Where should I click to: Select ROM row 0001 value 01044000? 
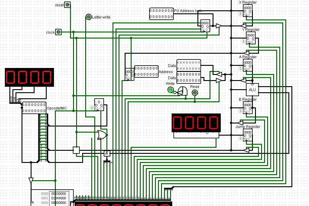58,198
